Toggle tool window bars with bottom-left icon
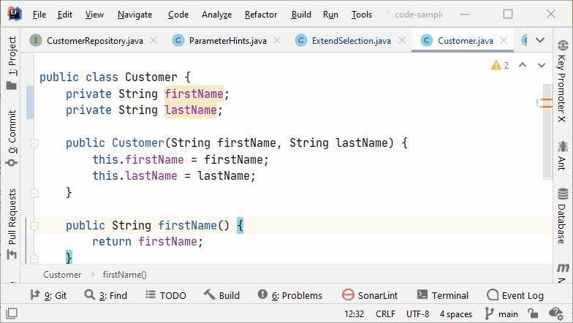The image size is (573, 323). pos(12,313)
